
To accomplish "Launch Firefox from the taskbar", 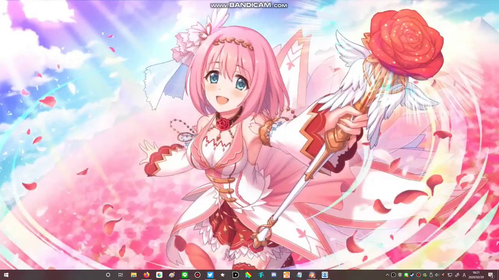I will (146, 275).
